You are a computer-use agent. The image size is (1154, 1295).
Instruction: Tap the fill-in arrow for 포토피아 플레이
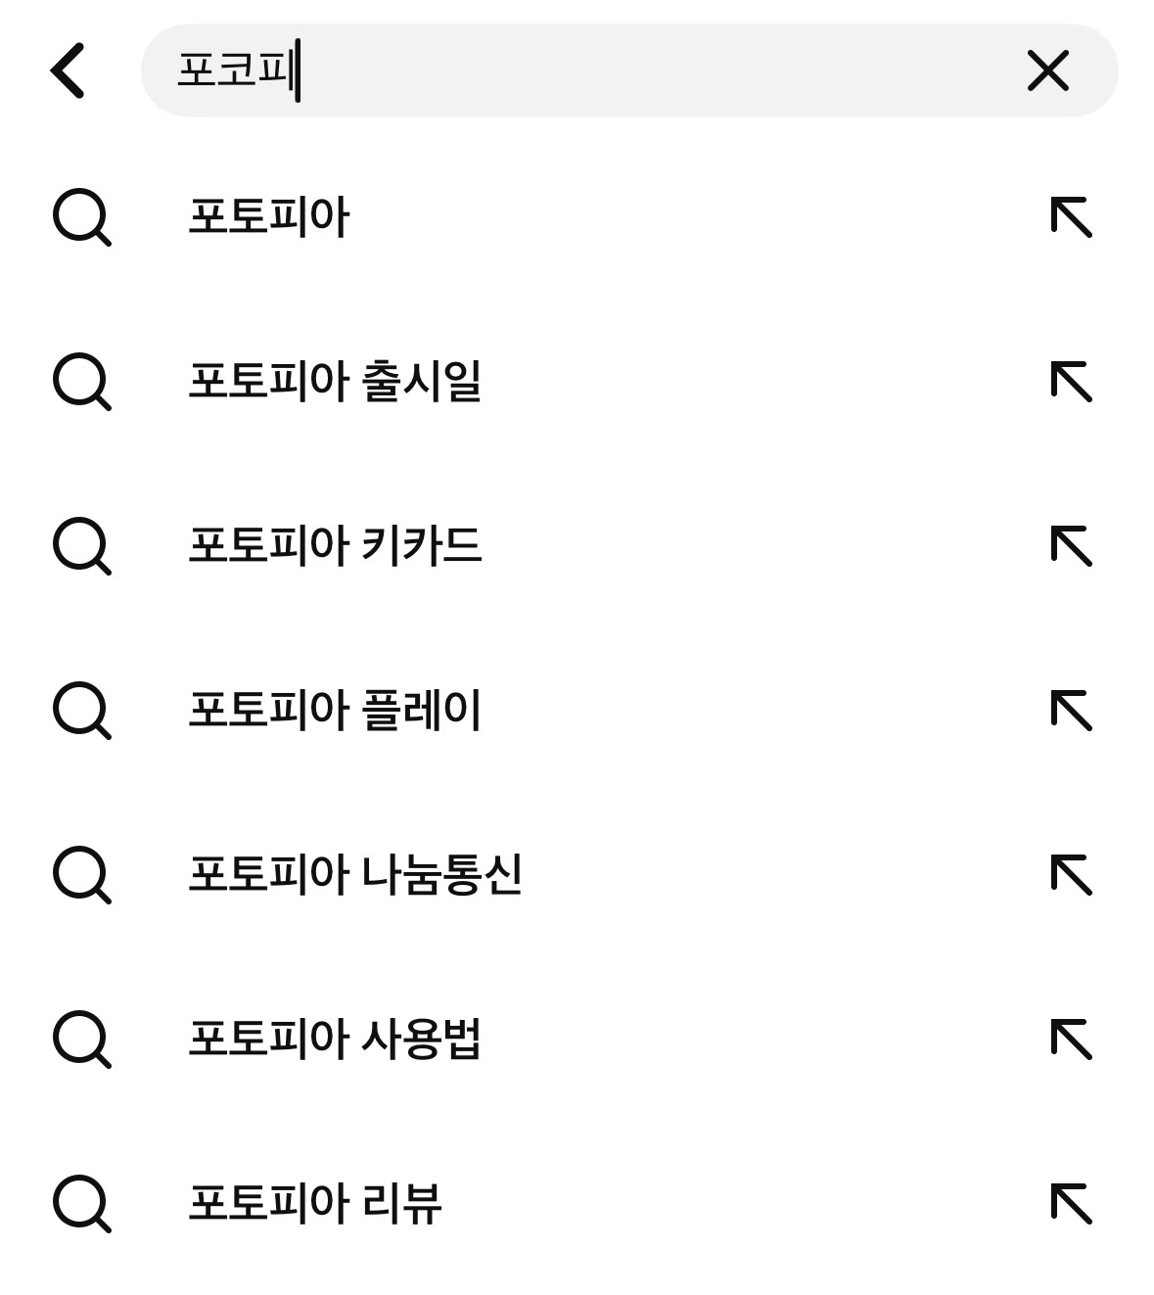point(1071,710)
